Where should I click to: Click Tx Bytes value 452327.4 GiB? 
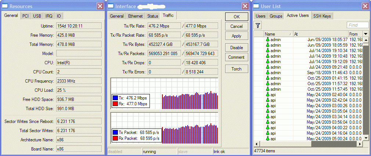164,44
